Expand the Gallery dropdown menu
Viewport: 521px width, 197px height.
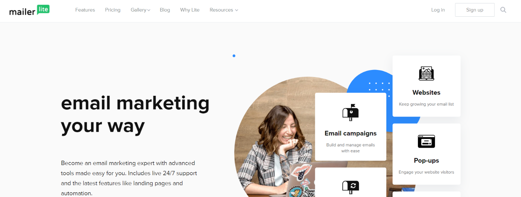pos(140,10)
